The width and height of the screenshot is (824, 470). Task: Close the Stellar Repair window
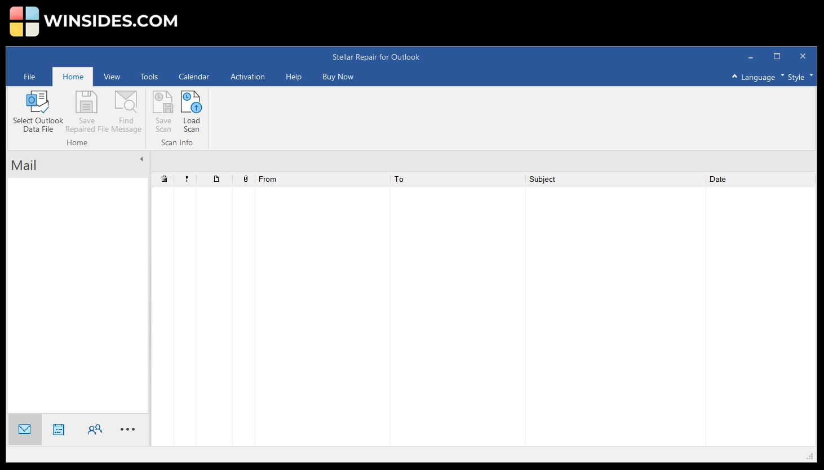[x=803, y=56]
